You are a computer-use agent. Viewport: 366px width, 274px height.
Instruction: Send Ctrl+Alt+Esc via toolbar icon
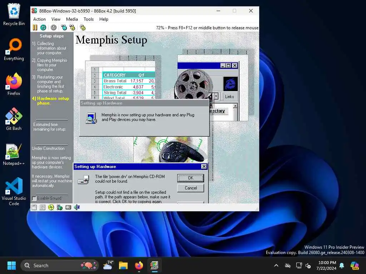tap(72, 27)
